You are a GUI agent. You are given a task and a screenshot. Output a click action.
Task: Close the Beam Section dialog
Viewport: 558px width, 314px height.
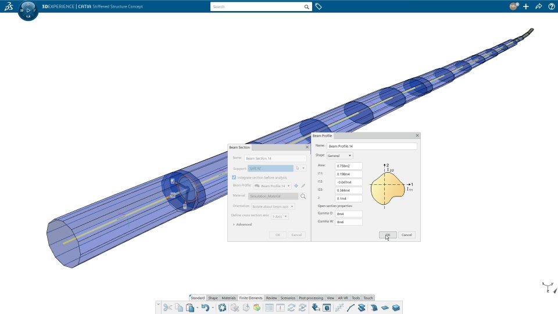[x=307, y=147]
